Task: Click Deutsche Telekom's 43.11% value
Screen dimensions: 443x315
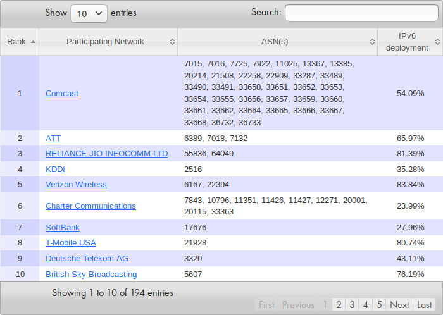Action: (410, 259)
